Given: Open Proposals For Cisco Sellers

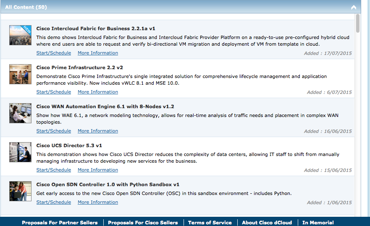Looking at the screenshot, I should [143, 223].
